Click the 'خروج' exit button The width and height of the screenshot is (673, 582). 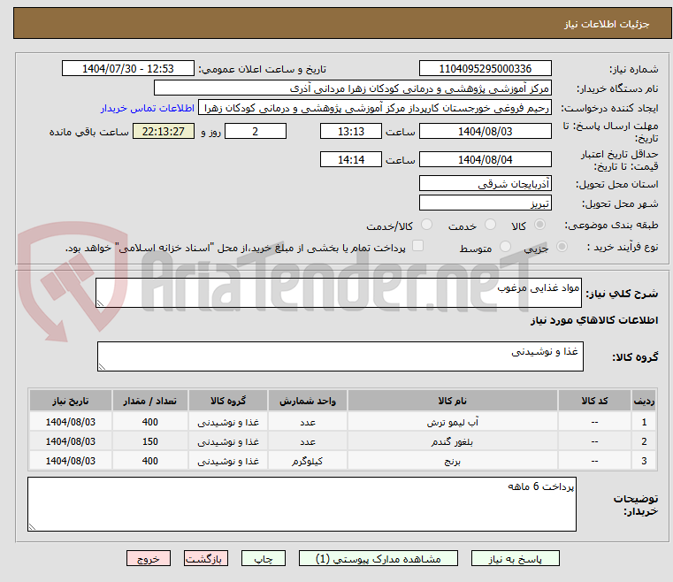coord(149,558)
